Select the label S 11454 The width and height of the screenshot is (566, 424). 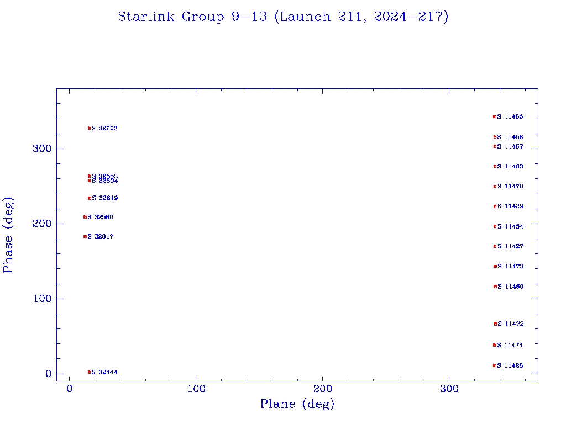coord(510,226)
